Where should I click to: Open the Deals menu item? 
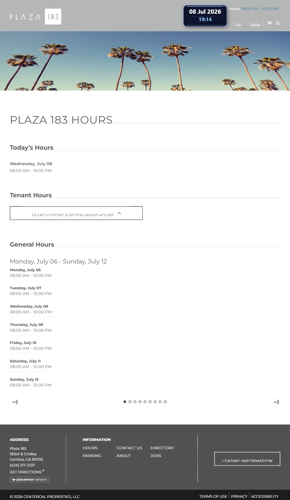click(x=255, y=25)
